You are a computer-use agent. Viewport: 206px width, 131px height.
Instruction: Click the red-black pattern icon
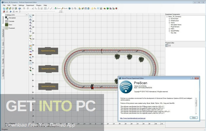click(x=31, y=54)
